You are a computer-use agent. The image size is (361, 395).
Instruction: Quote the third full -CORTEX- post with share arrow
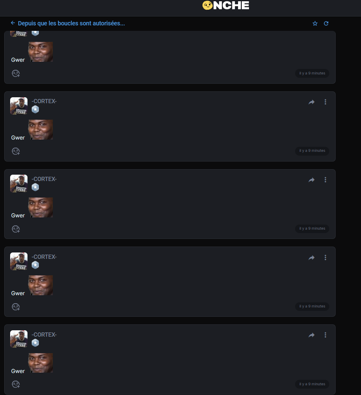click(x=312, y=258)
